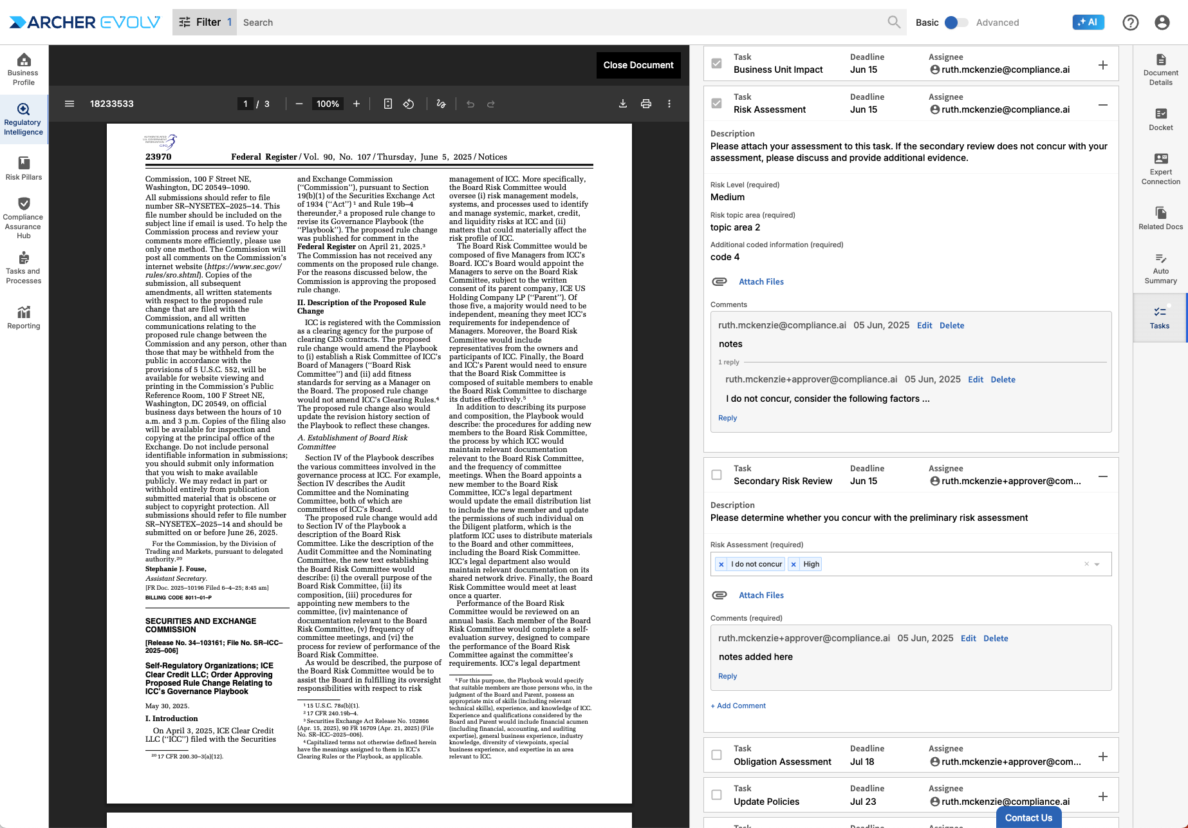The height and width of the screenshot is (828, 1188).
Task: Print the PDF document
Action: pos(646,104)
